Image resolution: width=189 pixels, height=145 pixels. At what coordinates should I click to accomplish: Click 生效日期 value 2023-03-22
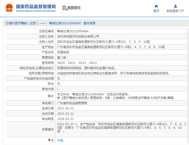(65, 114)
